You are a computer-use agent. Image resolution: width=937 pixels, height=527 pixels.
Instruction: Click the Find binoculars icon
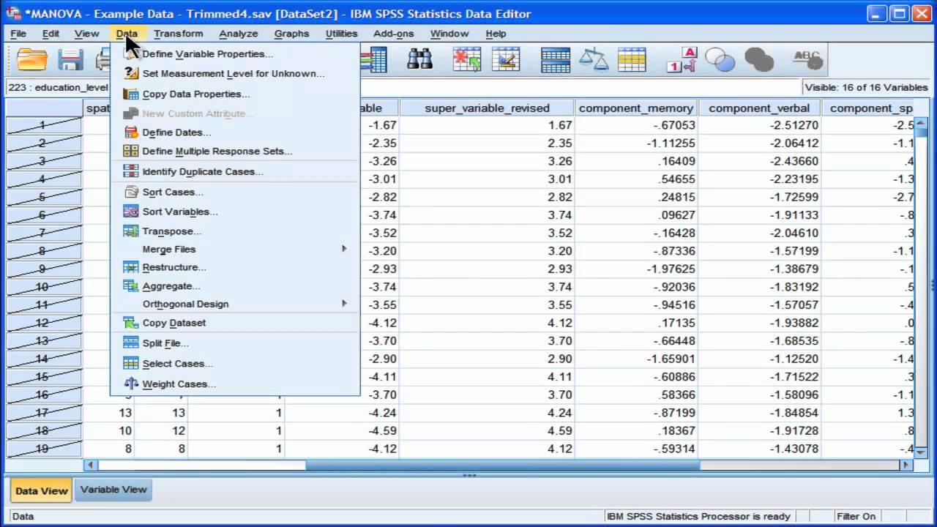click(419, 60)
